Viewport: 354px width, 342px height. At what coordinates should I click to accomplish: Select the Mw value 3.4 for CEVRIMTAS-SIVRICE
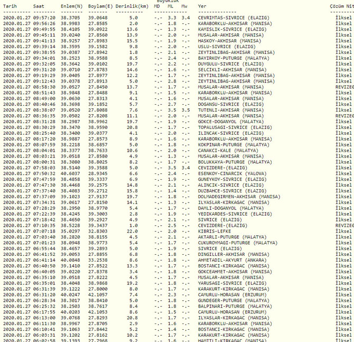(186, 18)
